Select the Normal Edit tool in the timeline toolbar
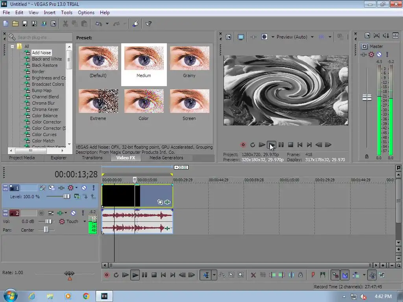This screenshot has width=403, height=302. [205, 275]
